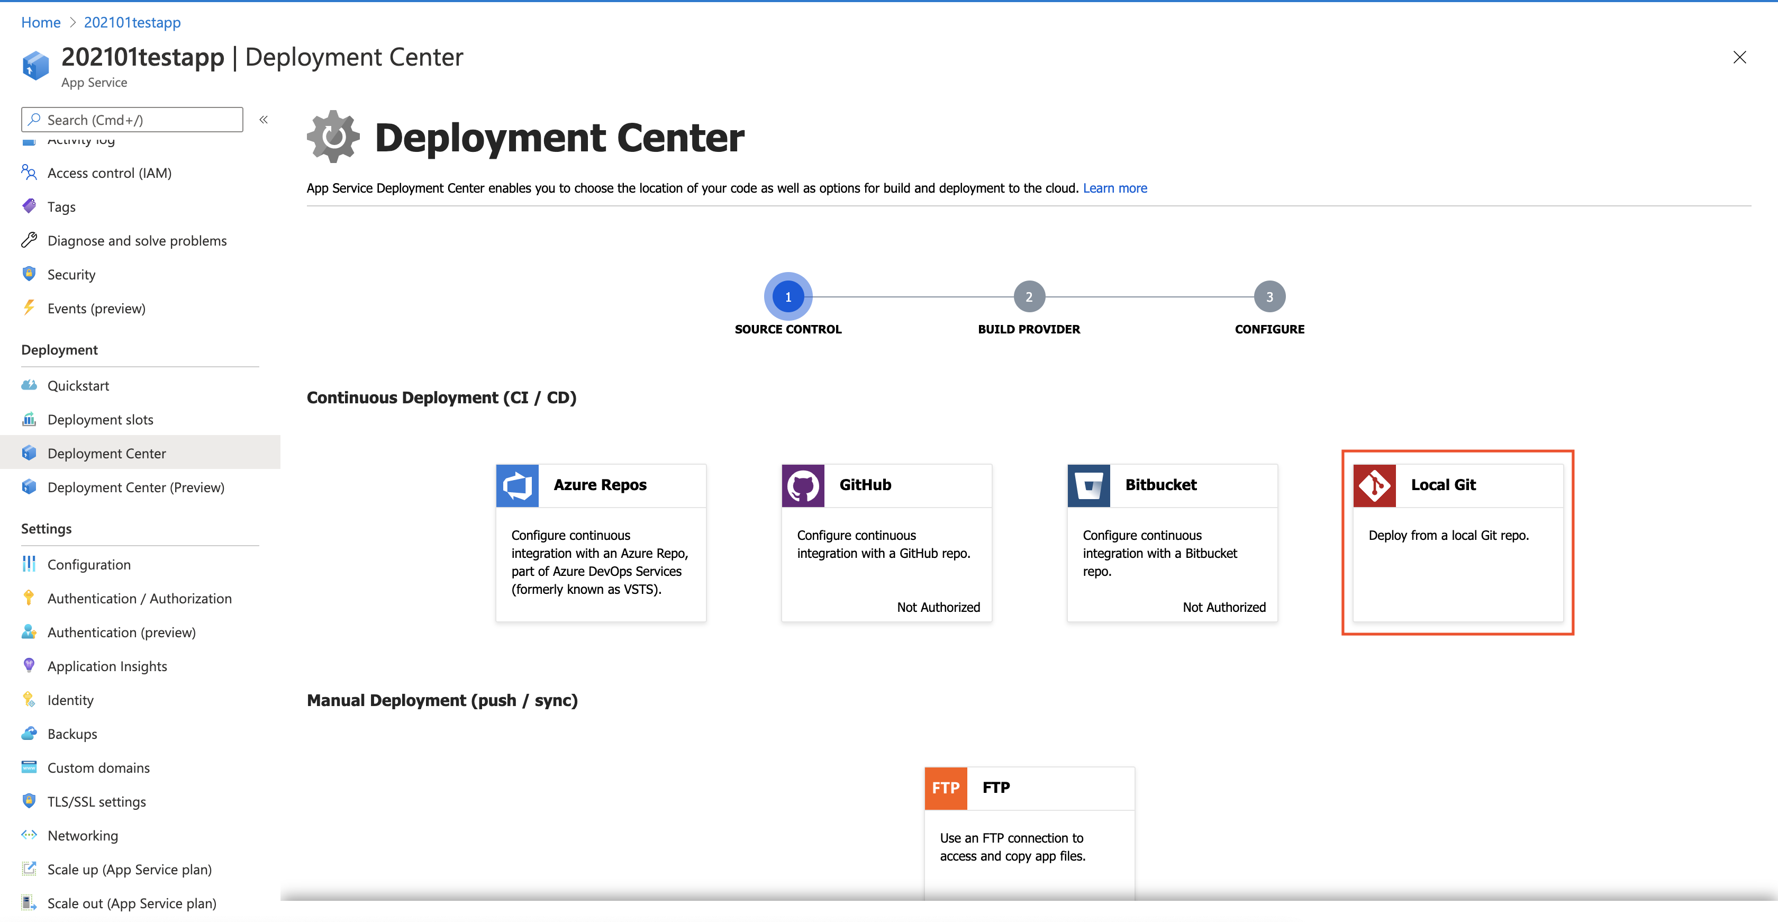
Task: Click the Security shield icon in sidebar
Action: pyautogui.click(x=29, y=274)
